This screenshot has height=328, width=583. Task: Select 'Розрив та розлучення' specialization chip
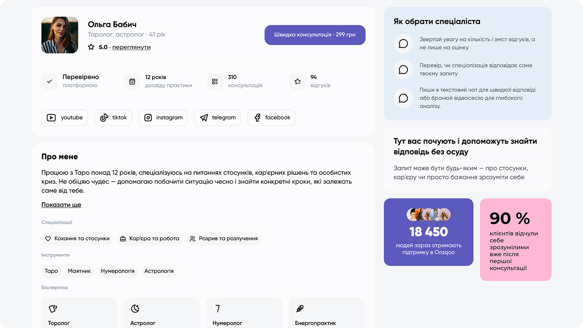223,238
